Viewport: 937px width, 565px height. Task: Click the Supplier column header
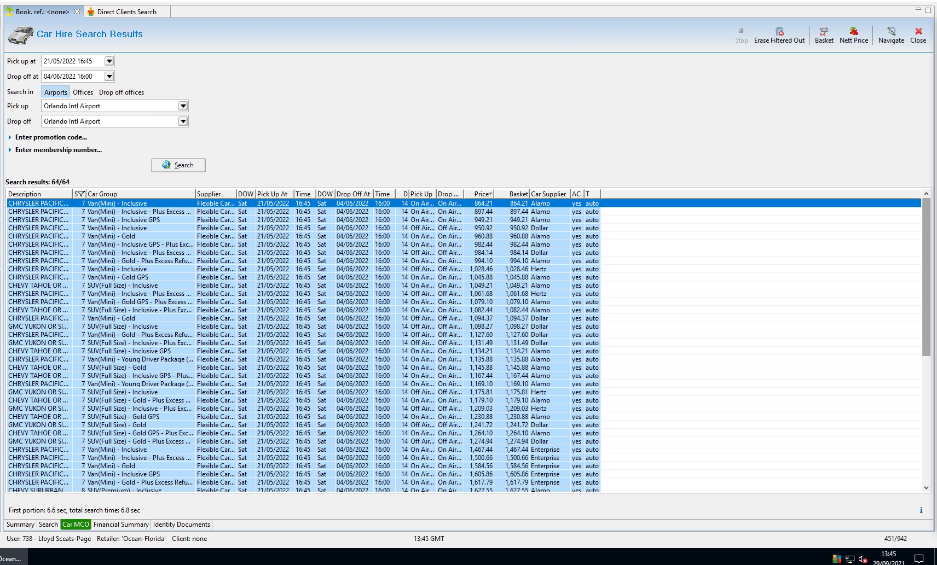[216, 194]
